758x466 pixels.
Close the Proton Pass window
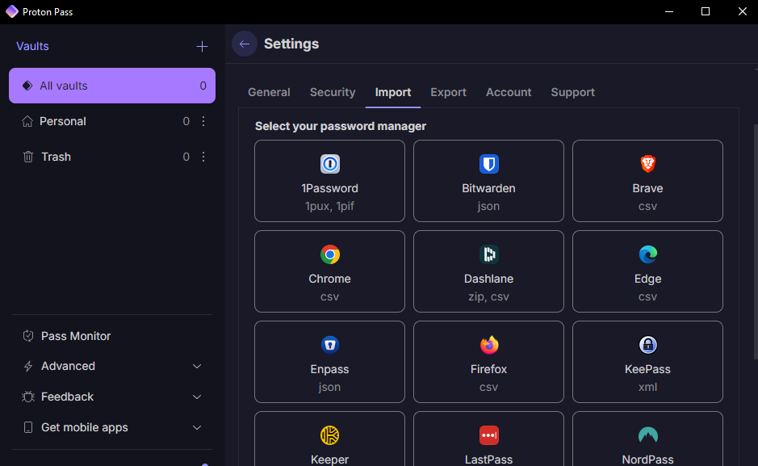743,11
